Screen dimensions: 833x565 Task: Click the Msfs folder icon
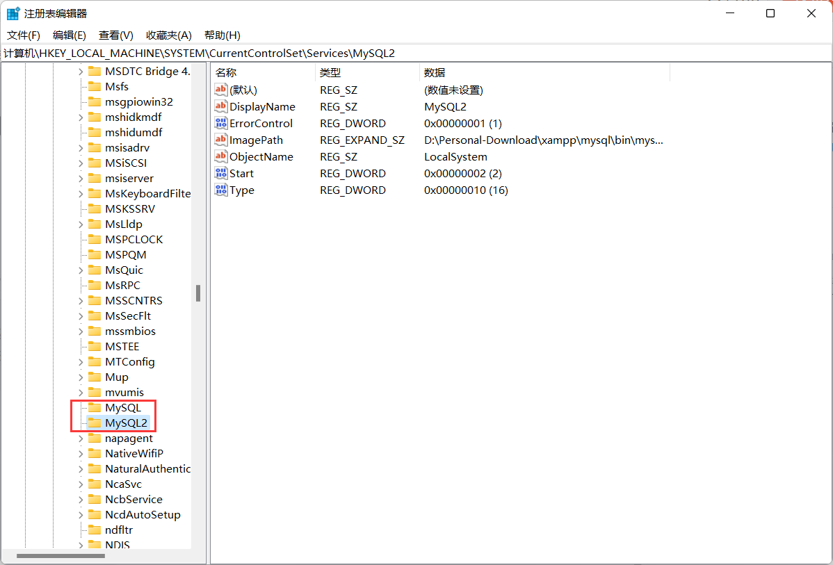click(95, 87)
